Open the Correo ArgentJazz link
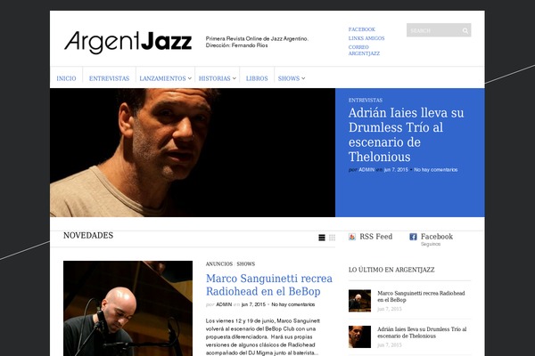This screenshot has width=535, height=356. 364,50
